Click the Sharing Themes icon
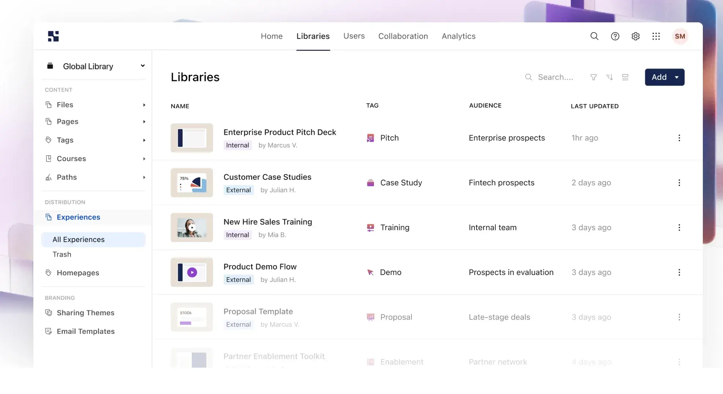The width and height of the screenshot is (723, 394). pos(48,313)
